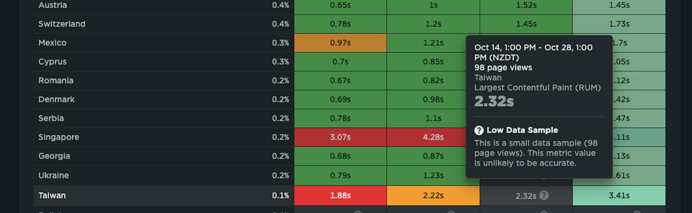Click the 2.32s value inside the tooltip
The width and height of the screenshot is (692, 213).
[x=494, y=101]
